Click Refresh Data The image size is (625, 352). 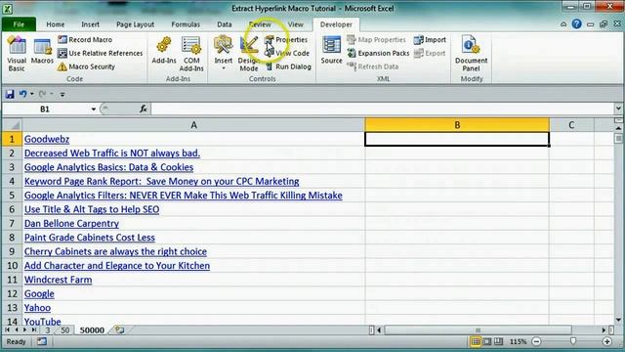(x=373, y=66)
